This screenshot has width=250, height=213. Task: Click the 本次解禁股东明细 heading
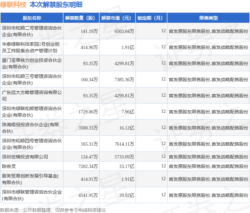click(x=56, y=5)
